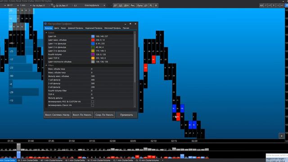Open the Прочее tab
Viewport: 288px width, 162px height.
point(126,28)
